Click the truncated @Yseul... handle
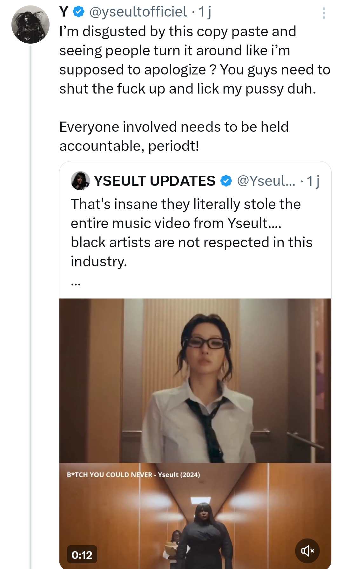Viewport: 343px width, 569px height. coord(266,181)
